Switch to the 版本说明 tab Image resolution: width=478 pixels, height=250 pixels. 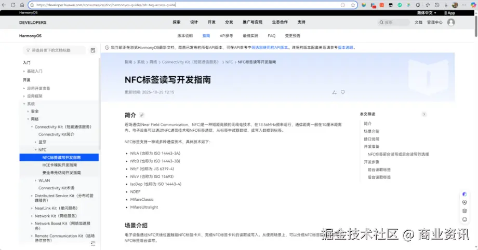[185, 36]
